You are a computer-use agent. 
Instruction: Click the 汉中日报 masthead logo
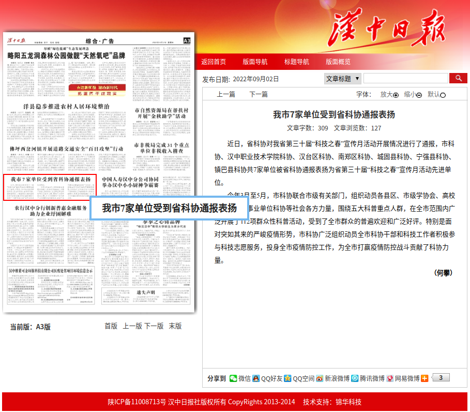[x=387, y=28]
